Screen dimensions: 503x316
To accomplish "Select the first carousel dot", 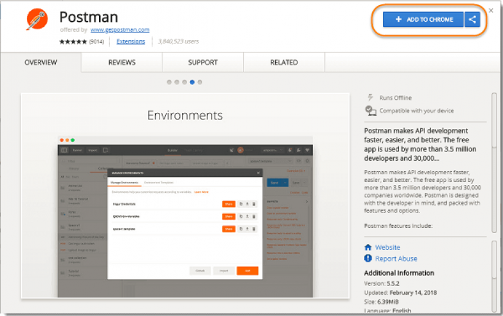I will [169, 82].
